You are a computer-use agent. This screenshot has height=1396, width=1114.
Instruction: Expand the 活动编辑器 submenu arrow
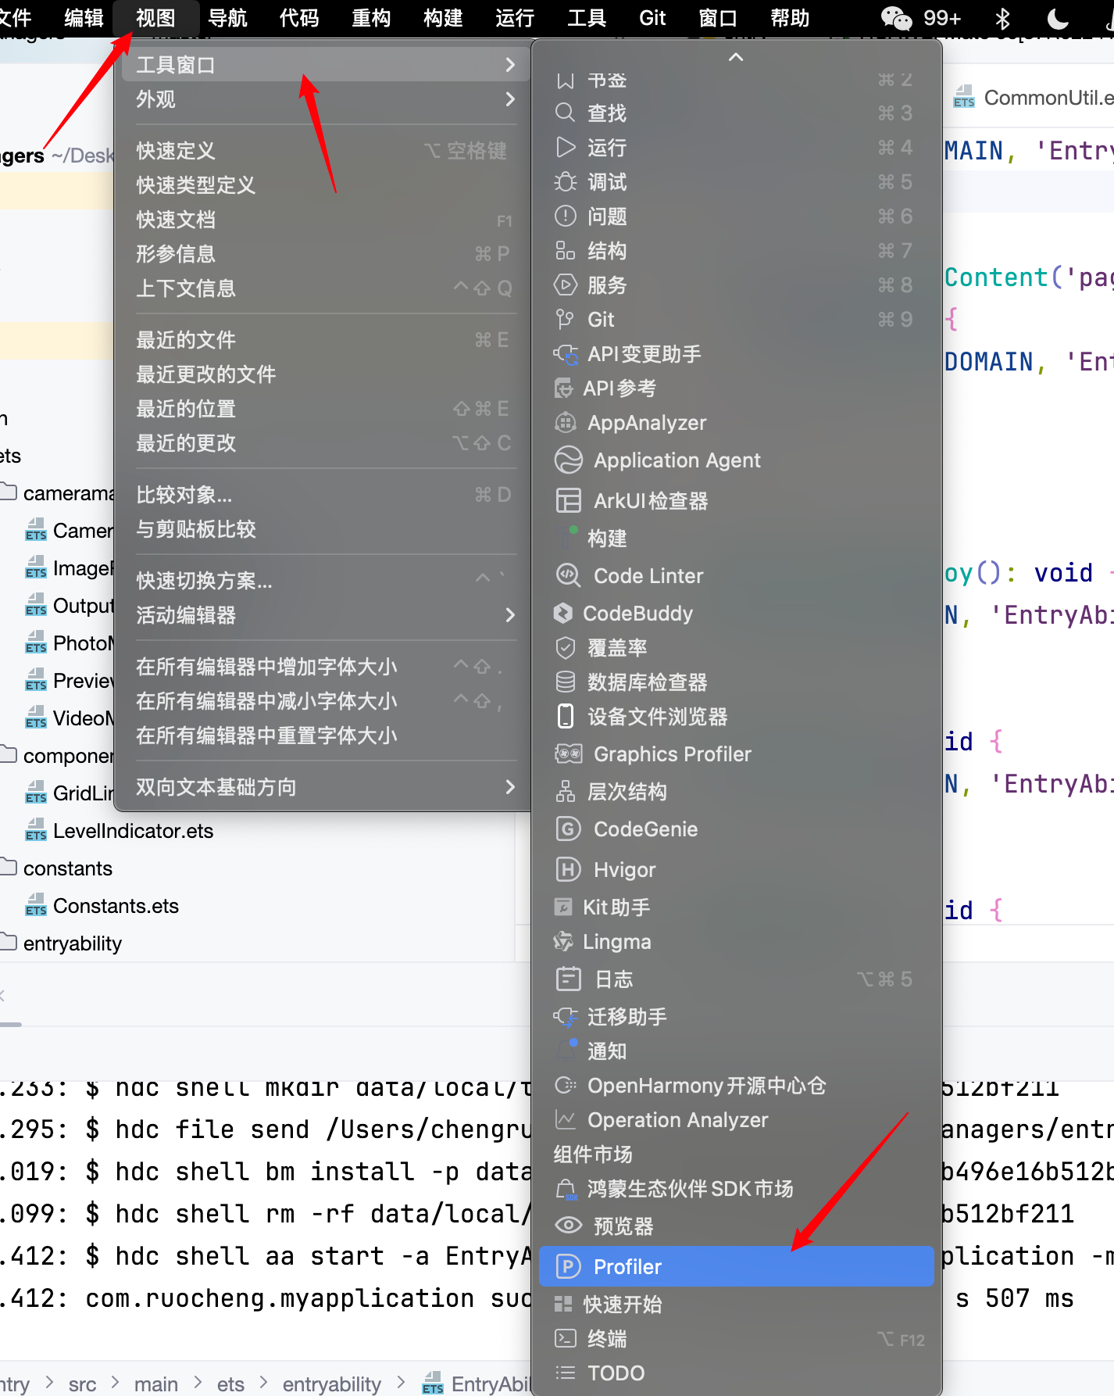[x=510, y=615]
